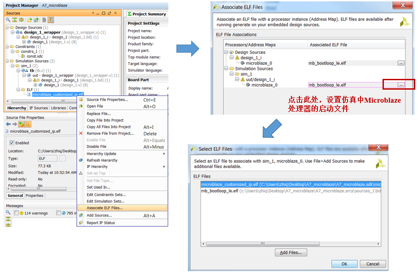Viewport: 418px width, 277px height.
Task: Click the help question mark in Sources header
Action: (93, 13)
